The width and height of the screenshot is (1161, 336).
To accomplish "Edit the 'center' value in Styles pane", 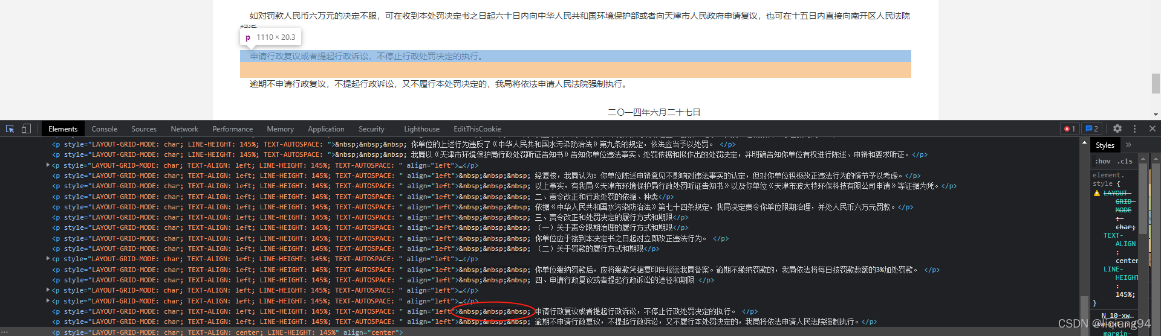I will tap(1127, 261).
